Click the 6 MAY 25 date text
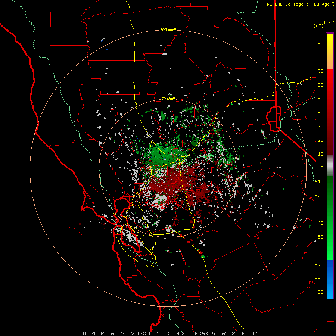 pos(226,333)
